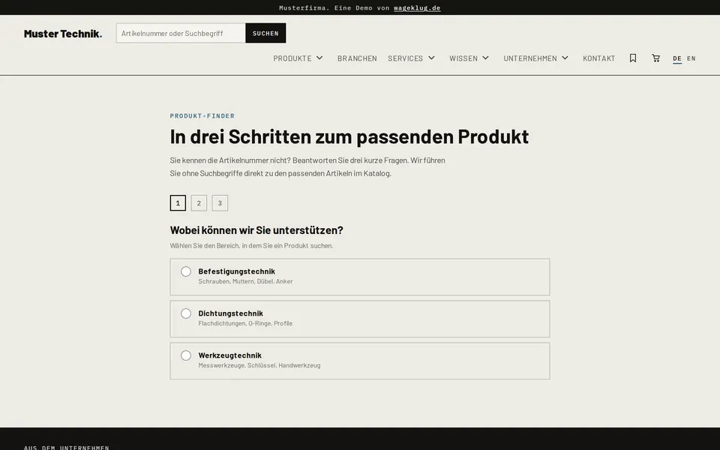
Task: Open the Branchen menu item
Action: (357, 58)
